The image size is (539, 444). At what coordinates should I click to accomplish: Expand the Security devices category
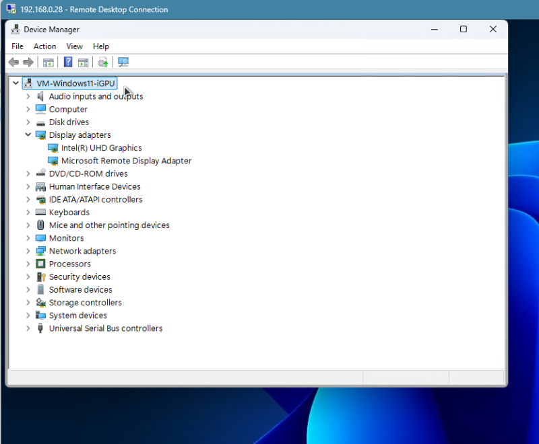point(28,277)
